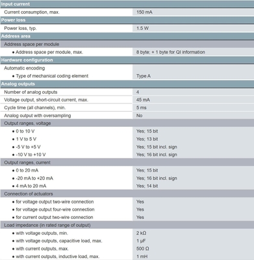This screenshot has height=260, width=254.
Task: Select the value '1 mH'
Action: tap(142, 257)
